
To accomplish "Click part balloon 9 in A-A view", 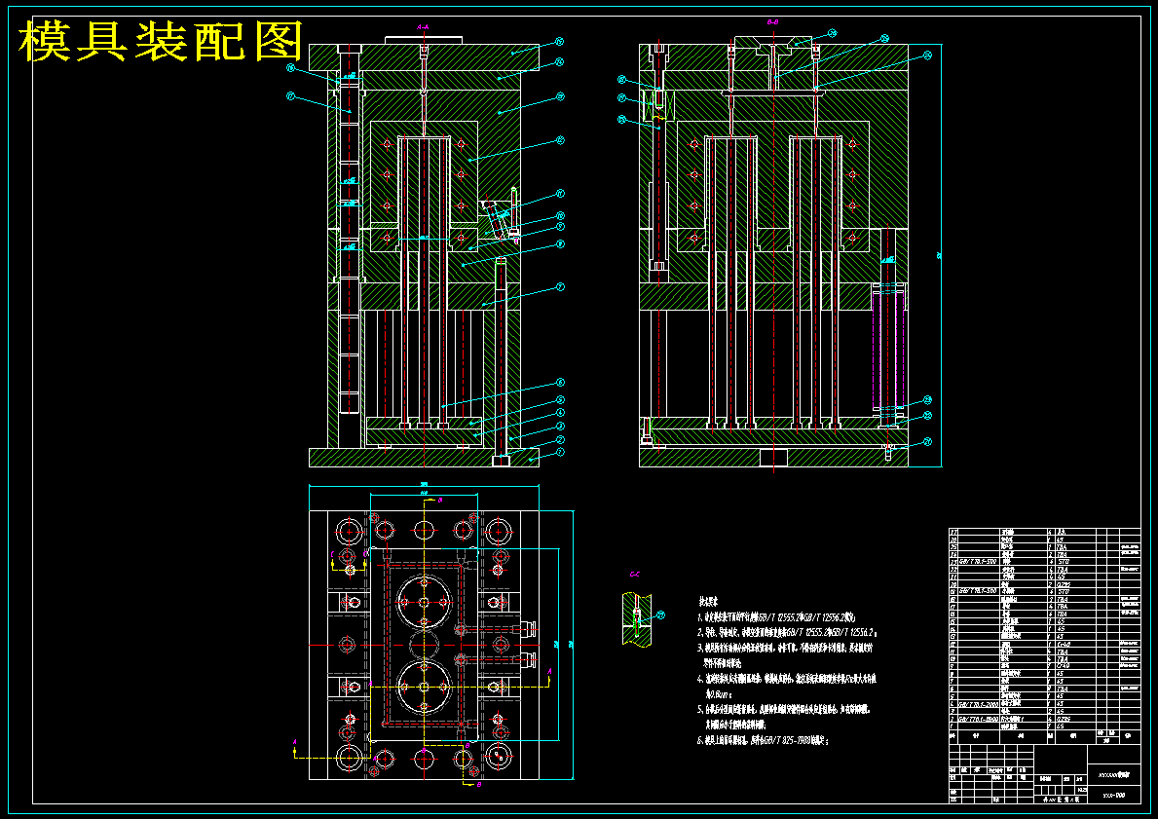I will (561, 227).
